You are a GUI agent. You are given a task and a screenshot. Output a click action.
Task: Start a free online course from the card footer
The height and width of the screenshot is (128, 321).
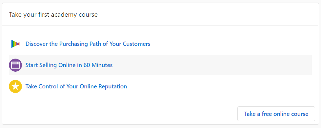click(x=276, y=114)
